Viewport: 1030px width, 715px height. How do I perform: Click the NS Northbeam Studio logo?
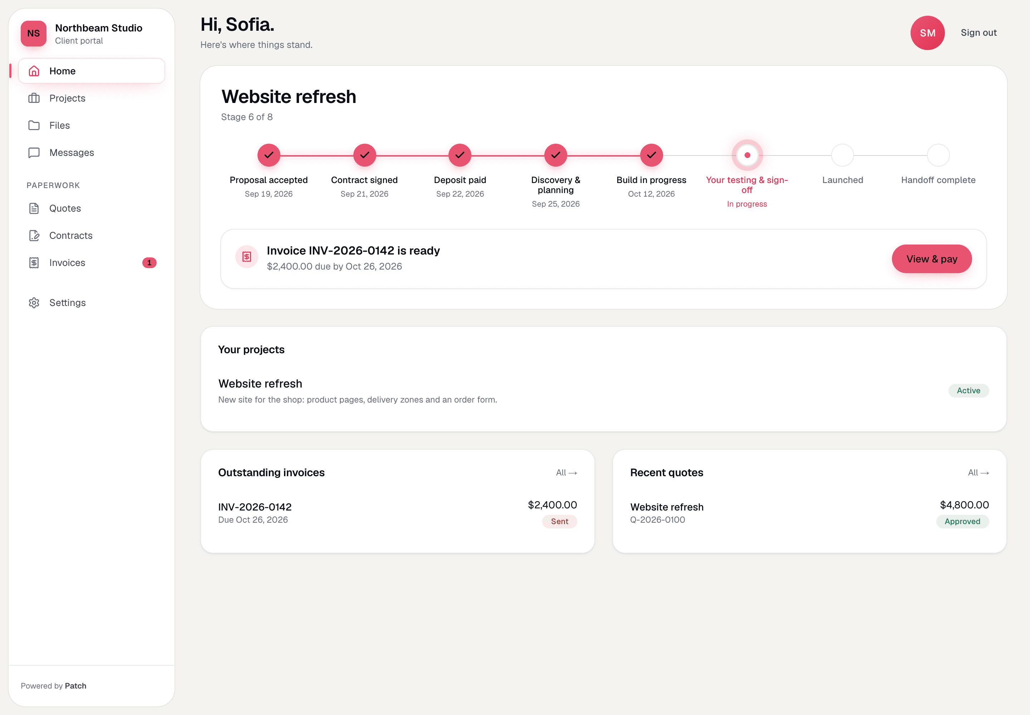(34, 34)
